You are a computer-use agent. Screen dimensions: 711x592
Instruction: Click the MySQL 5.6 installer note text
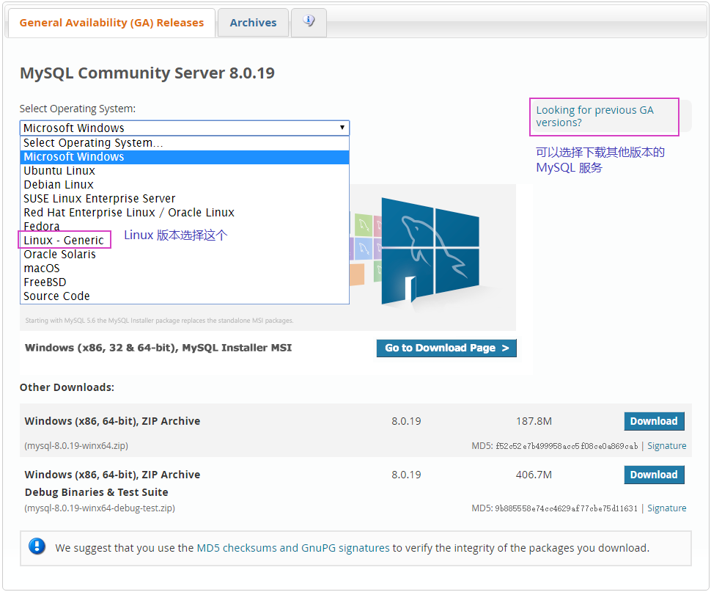click(x=159, y=321)
